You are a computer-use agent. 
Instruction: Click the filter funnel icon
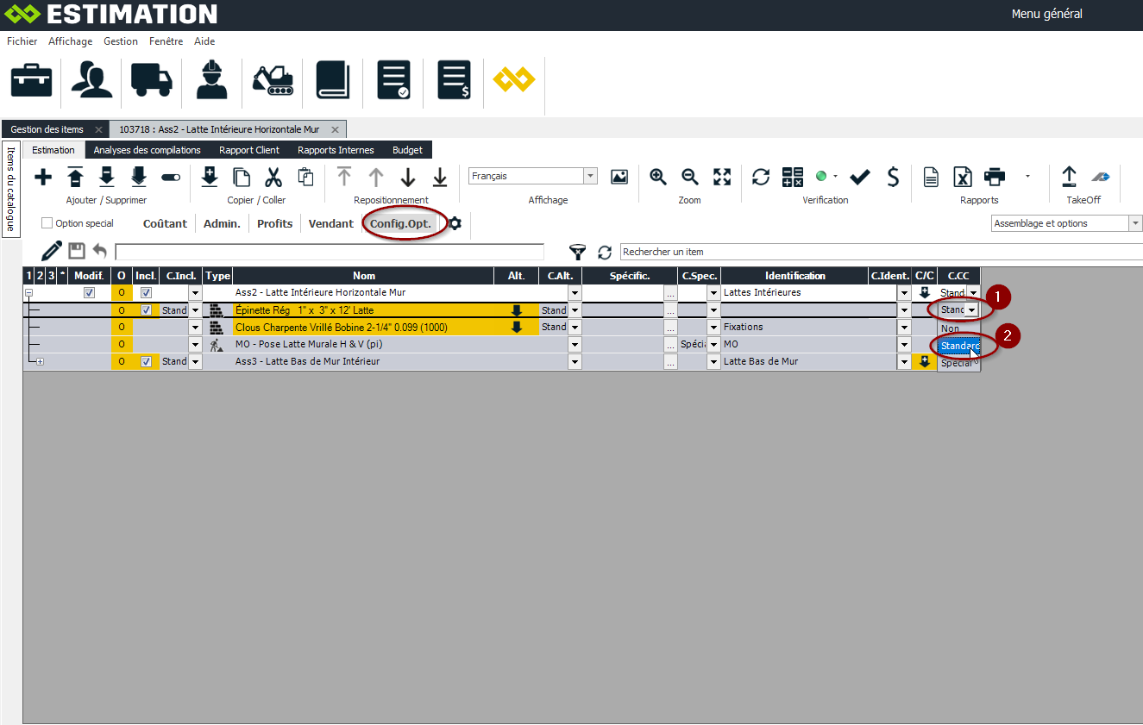(577, 252)
